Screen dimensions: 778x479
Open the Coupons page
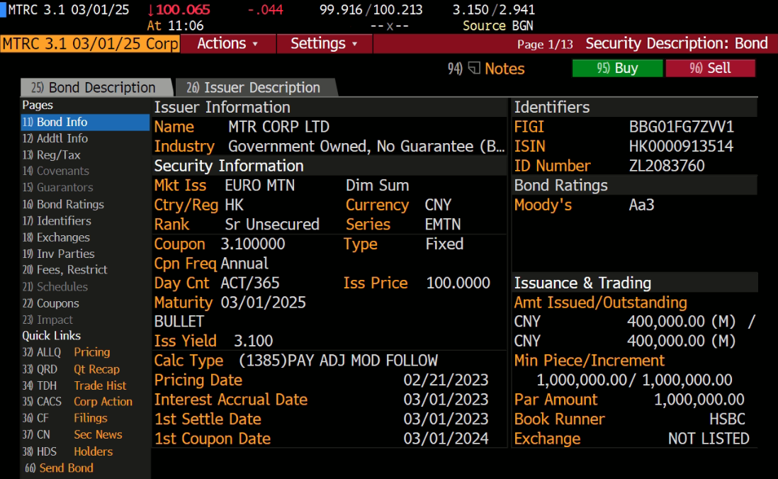(50, 303)
